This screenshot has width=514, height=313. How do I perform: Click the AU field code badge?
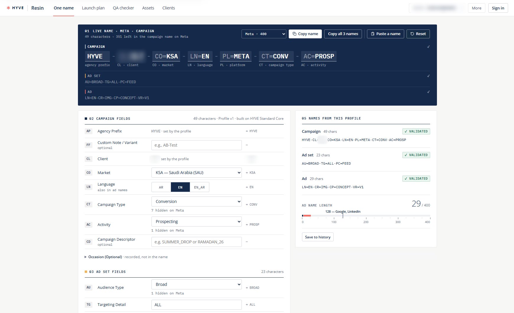click(88, 287)
